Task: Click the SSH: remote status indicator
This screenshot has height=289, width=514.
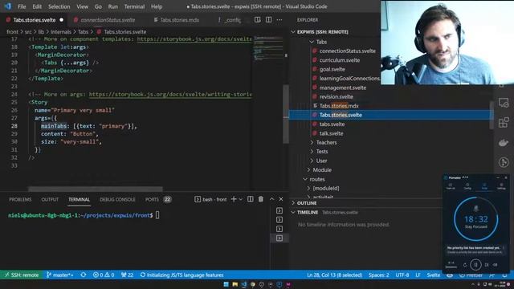Action: (x=22, y=275)
